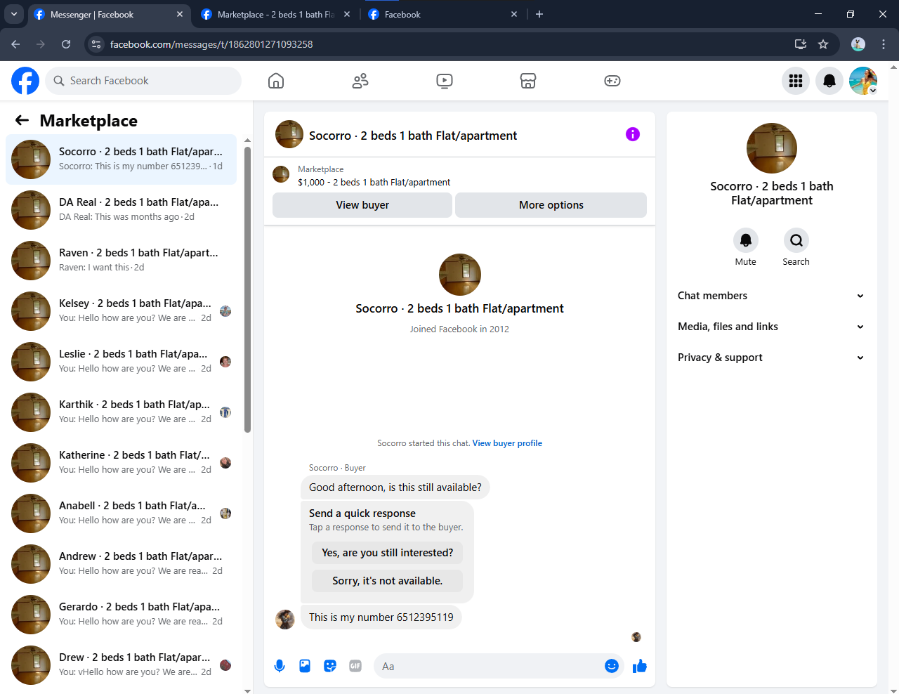Open the Marketplace storefront icon

tap(528, 81)
